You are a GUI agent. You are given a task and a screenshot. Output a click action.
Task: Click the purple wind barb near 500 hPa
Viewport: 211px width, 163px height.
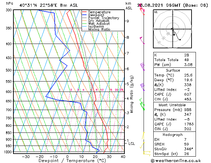(142, 66)
